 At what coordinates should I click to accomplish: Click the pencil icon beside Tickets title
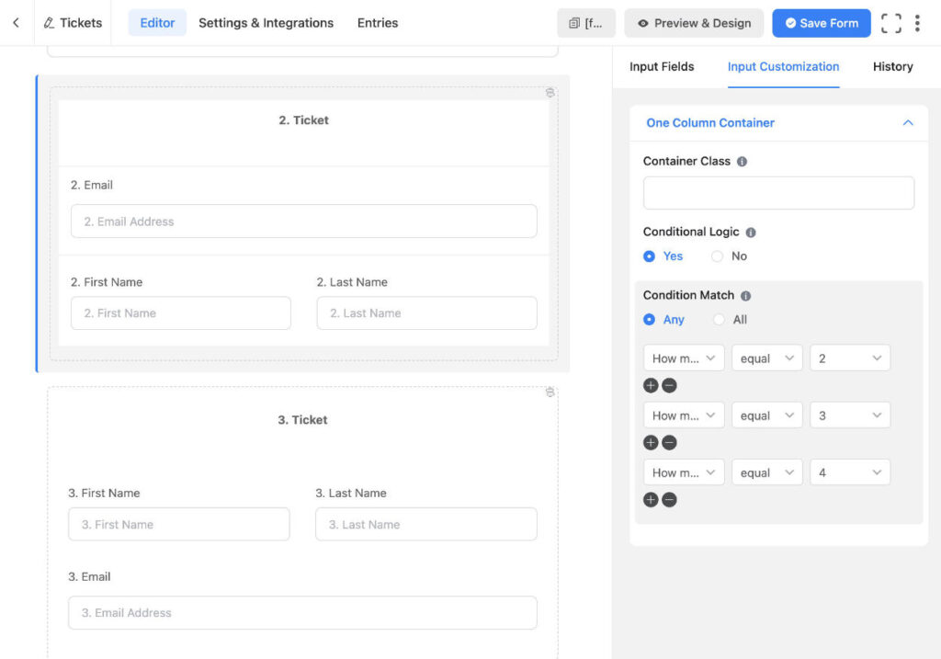(51, 23)
